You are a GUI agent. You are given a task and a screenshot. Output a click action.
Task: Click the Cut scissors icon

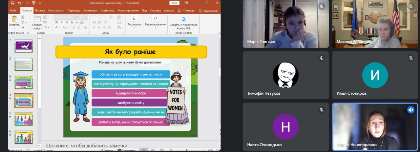(23, 17)
